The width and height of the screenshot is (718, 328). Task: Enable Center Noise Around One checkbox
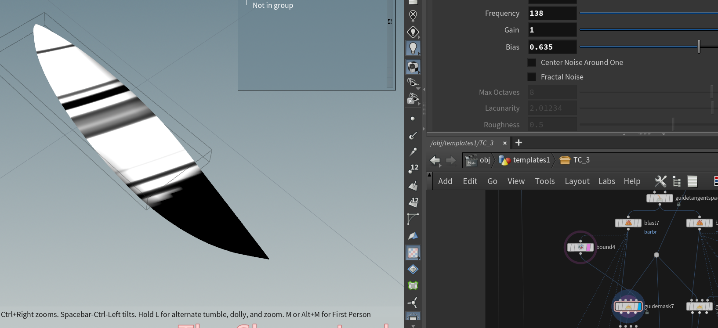click(x=532, y=62)
